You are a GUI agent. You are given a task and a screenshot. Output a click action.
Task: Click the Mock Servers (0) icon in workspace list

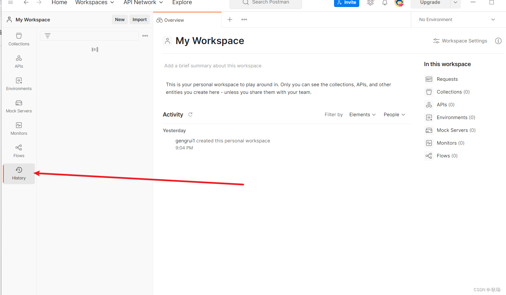pyautogui.click(x=429, y=130)
